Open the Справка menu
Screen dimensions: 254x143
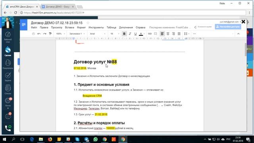[140, 27]
